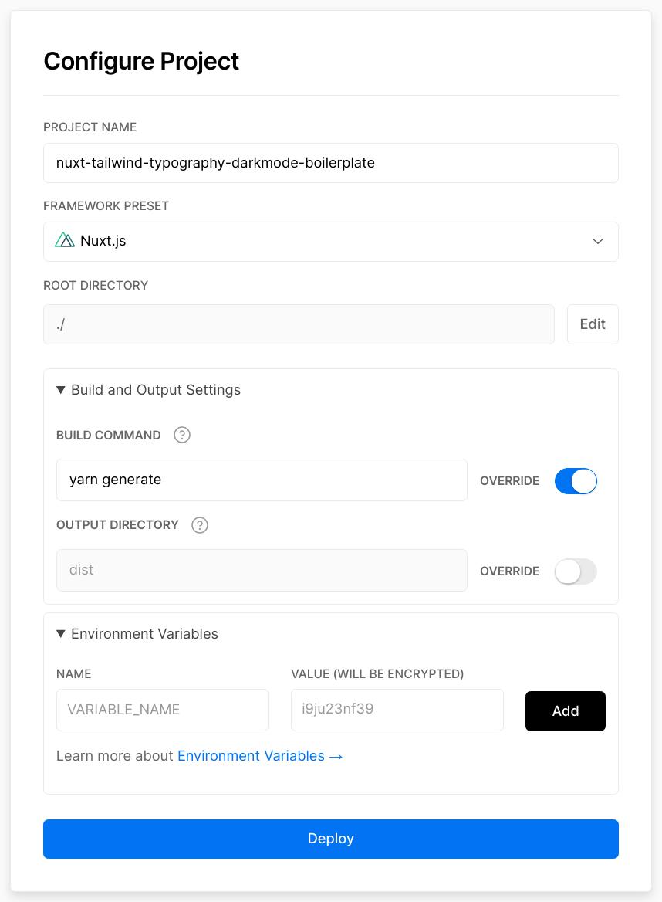662x902 pixels.
Task: Select the green mountain icon in the preset field
Action: tap(65, 240)
